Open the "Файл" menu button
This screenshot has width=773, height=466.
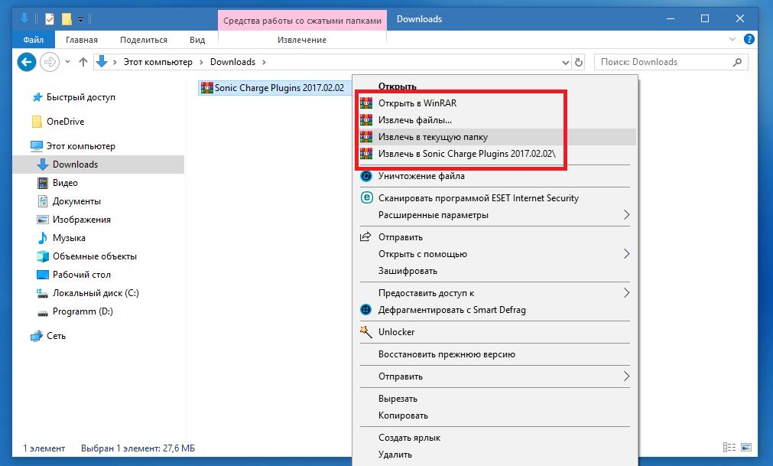click(33, 40)
